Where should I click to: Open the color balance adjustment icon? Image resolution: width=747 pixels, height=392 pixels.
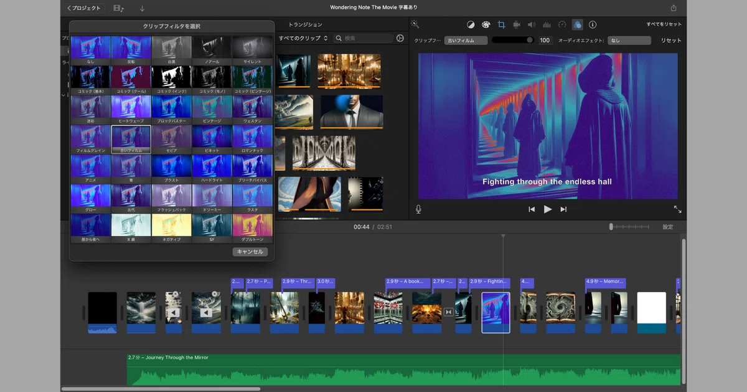471,25
